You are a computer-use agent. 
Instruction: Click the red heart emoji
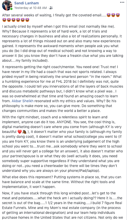(20, 132)
